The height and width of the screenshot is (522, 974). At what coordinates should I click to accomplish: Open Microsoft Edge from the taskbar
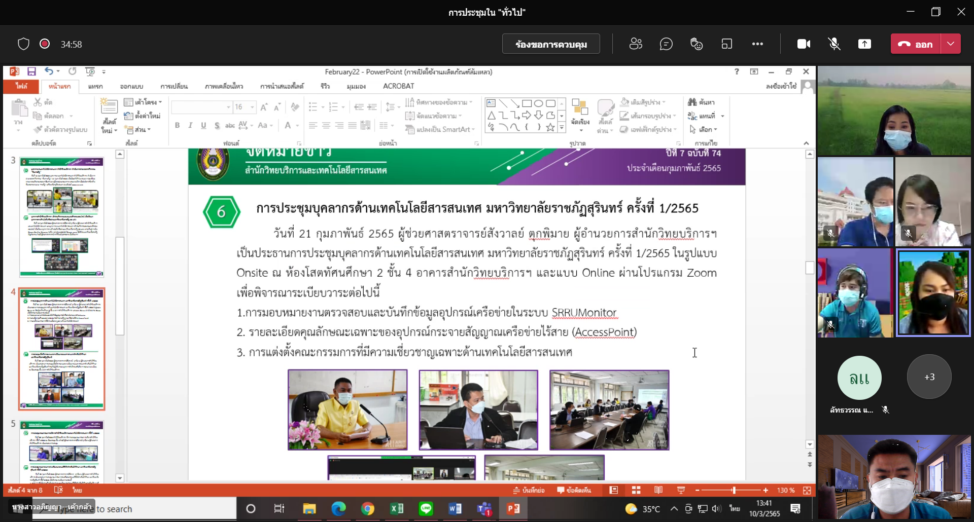(338, 508)
